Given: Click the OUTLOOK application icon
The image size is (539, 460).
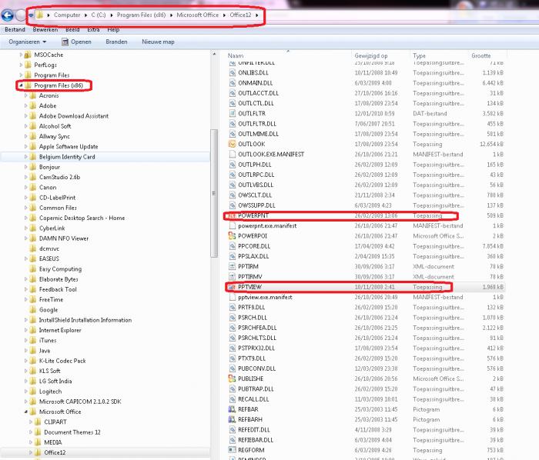Looking at the screenshot, I should pyautogui.click(x=233, y=144).
